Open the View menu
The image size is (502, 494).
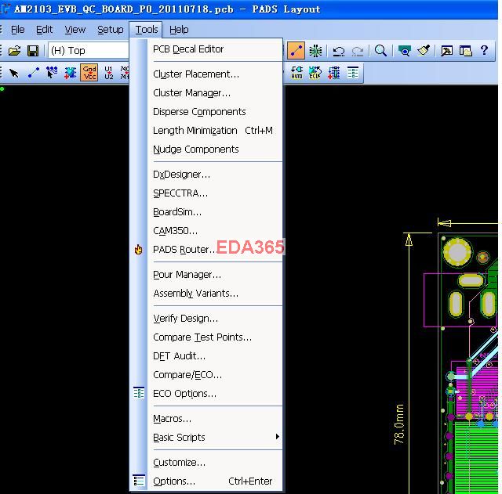point(75,30)
